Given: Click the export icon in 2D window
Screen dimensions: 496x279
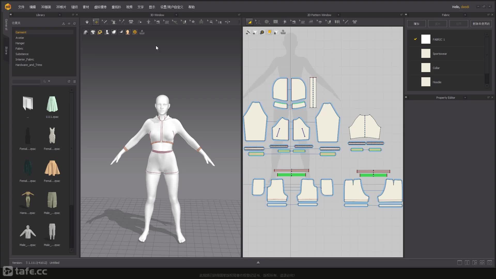Looking at the screenshot, I should (283, 32).
